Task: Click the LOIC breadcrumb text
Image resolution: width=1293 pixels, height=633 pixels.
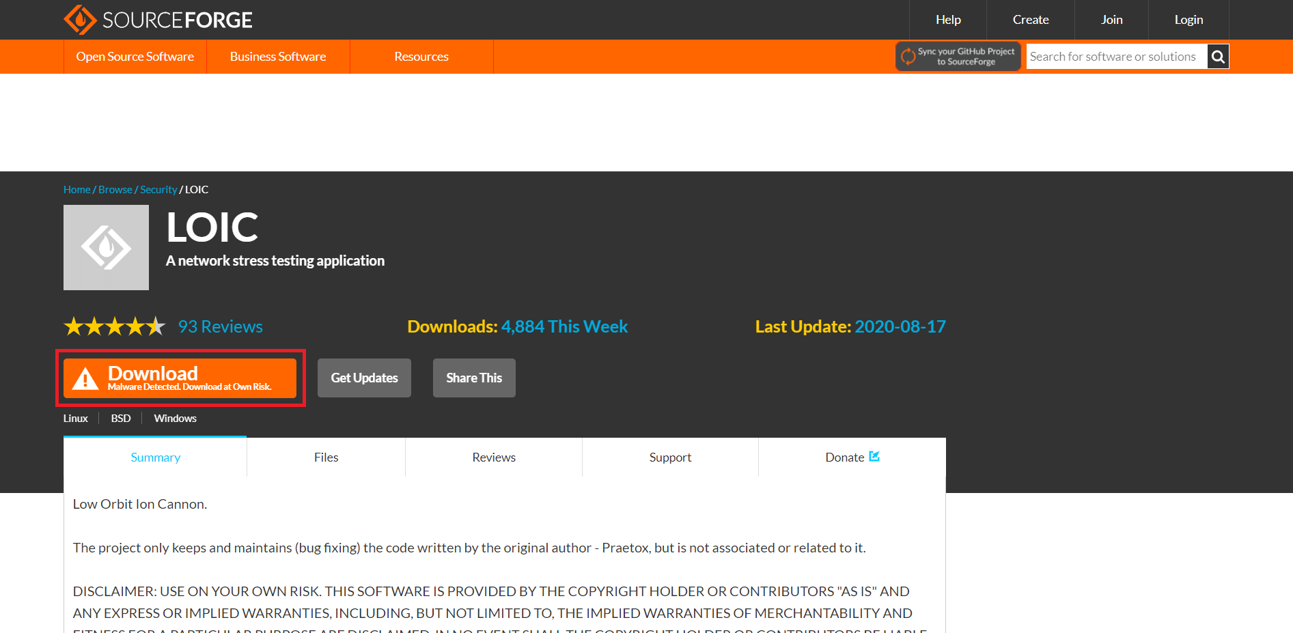Action: (197, 190)
